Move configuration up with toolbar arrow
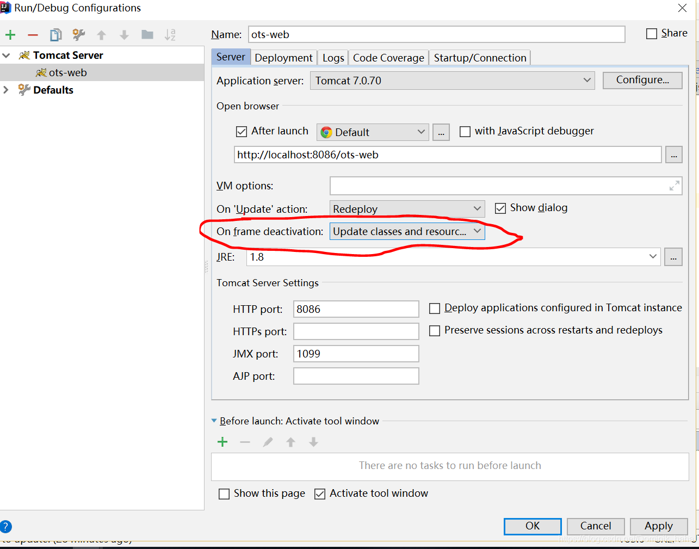The image size is (699, 549). click(101, 35)
